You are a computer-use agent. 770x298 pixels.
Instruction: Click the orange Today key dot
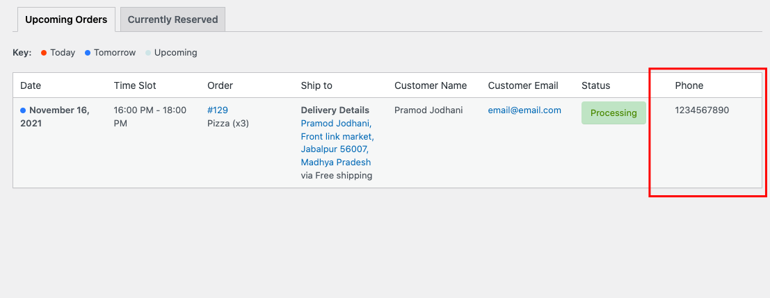click(44, 53)
